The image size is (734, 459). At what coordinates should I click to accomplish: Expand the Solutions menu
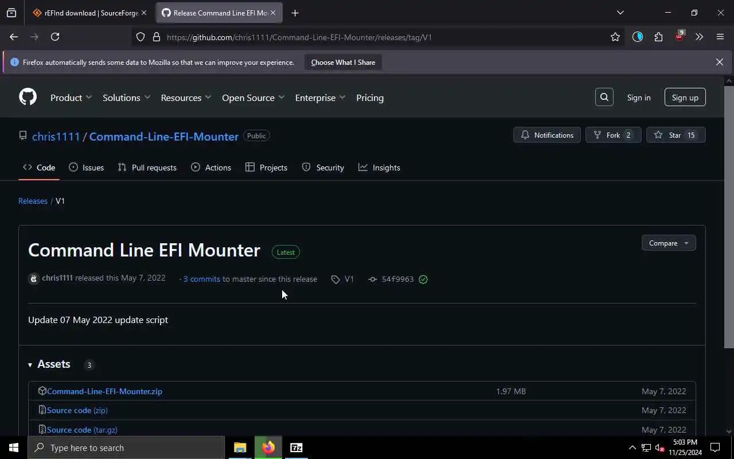127,98
